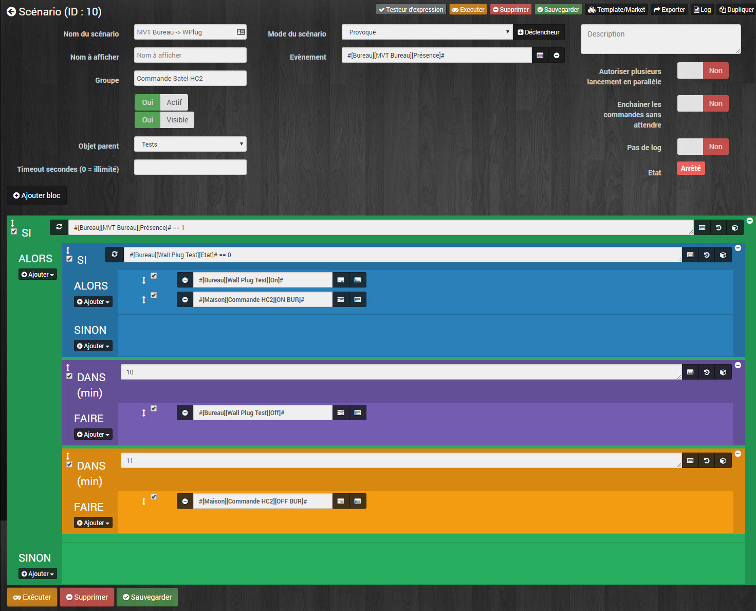Open the Objet parent dropdown

click(x=190, y=144)
